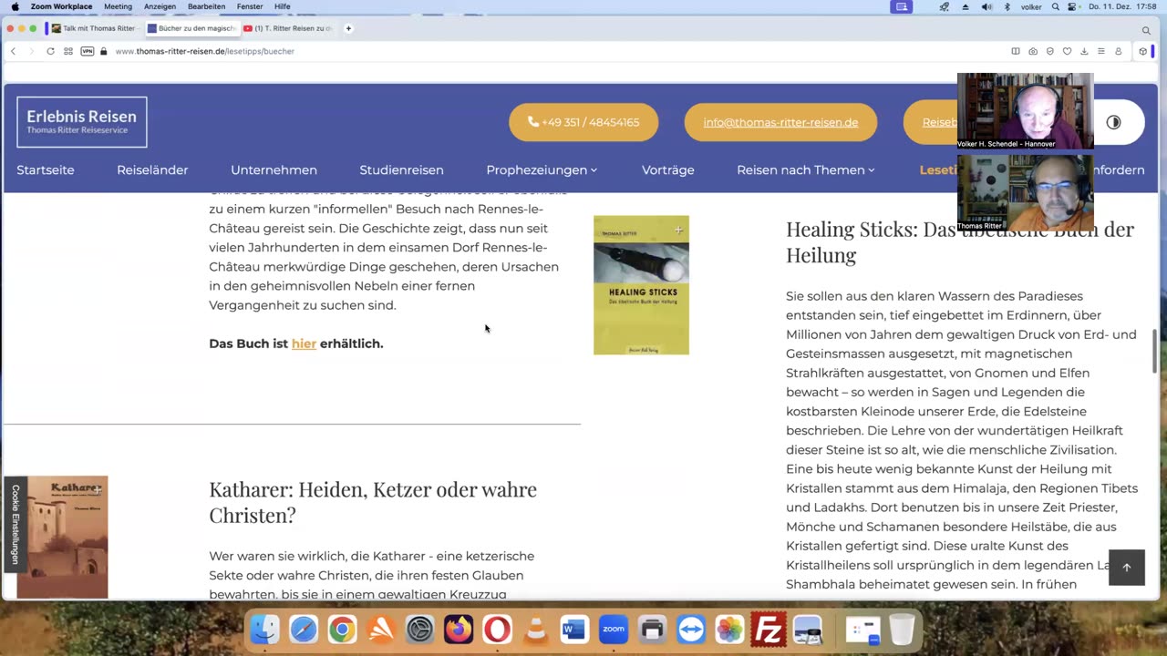The height and width of the screenshot is (656, 1167).
Task: Select the 'Bücher zu den magisch' tab
Action: [x=191, y=28]
